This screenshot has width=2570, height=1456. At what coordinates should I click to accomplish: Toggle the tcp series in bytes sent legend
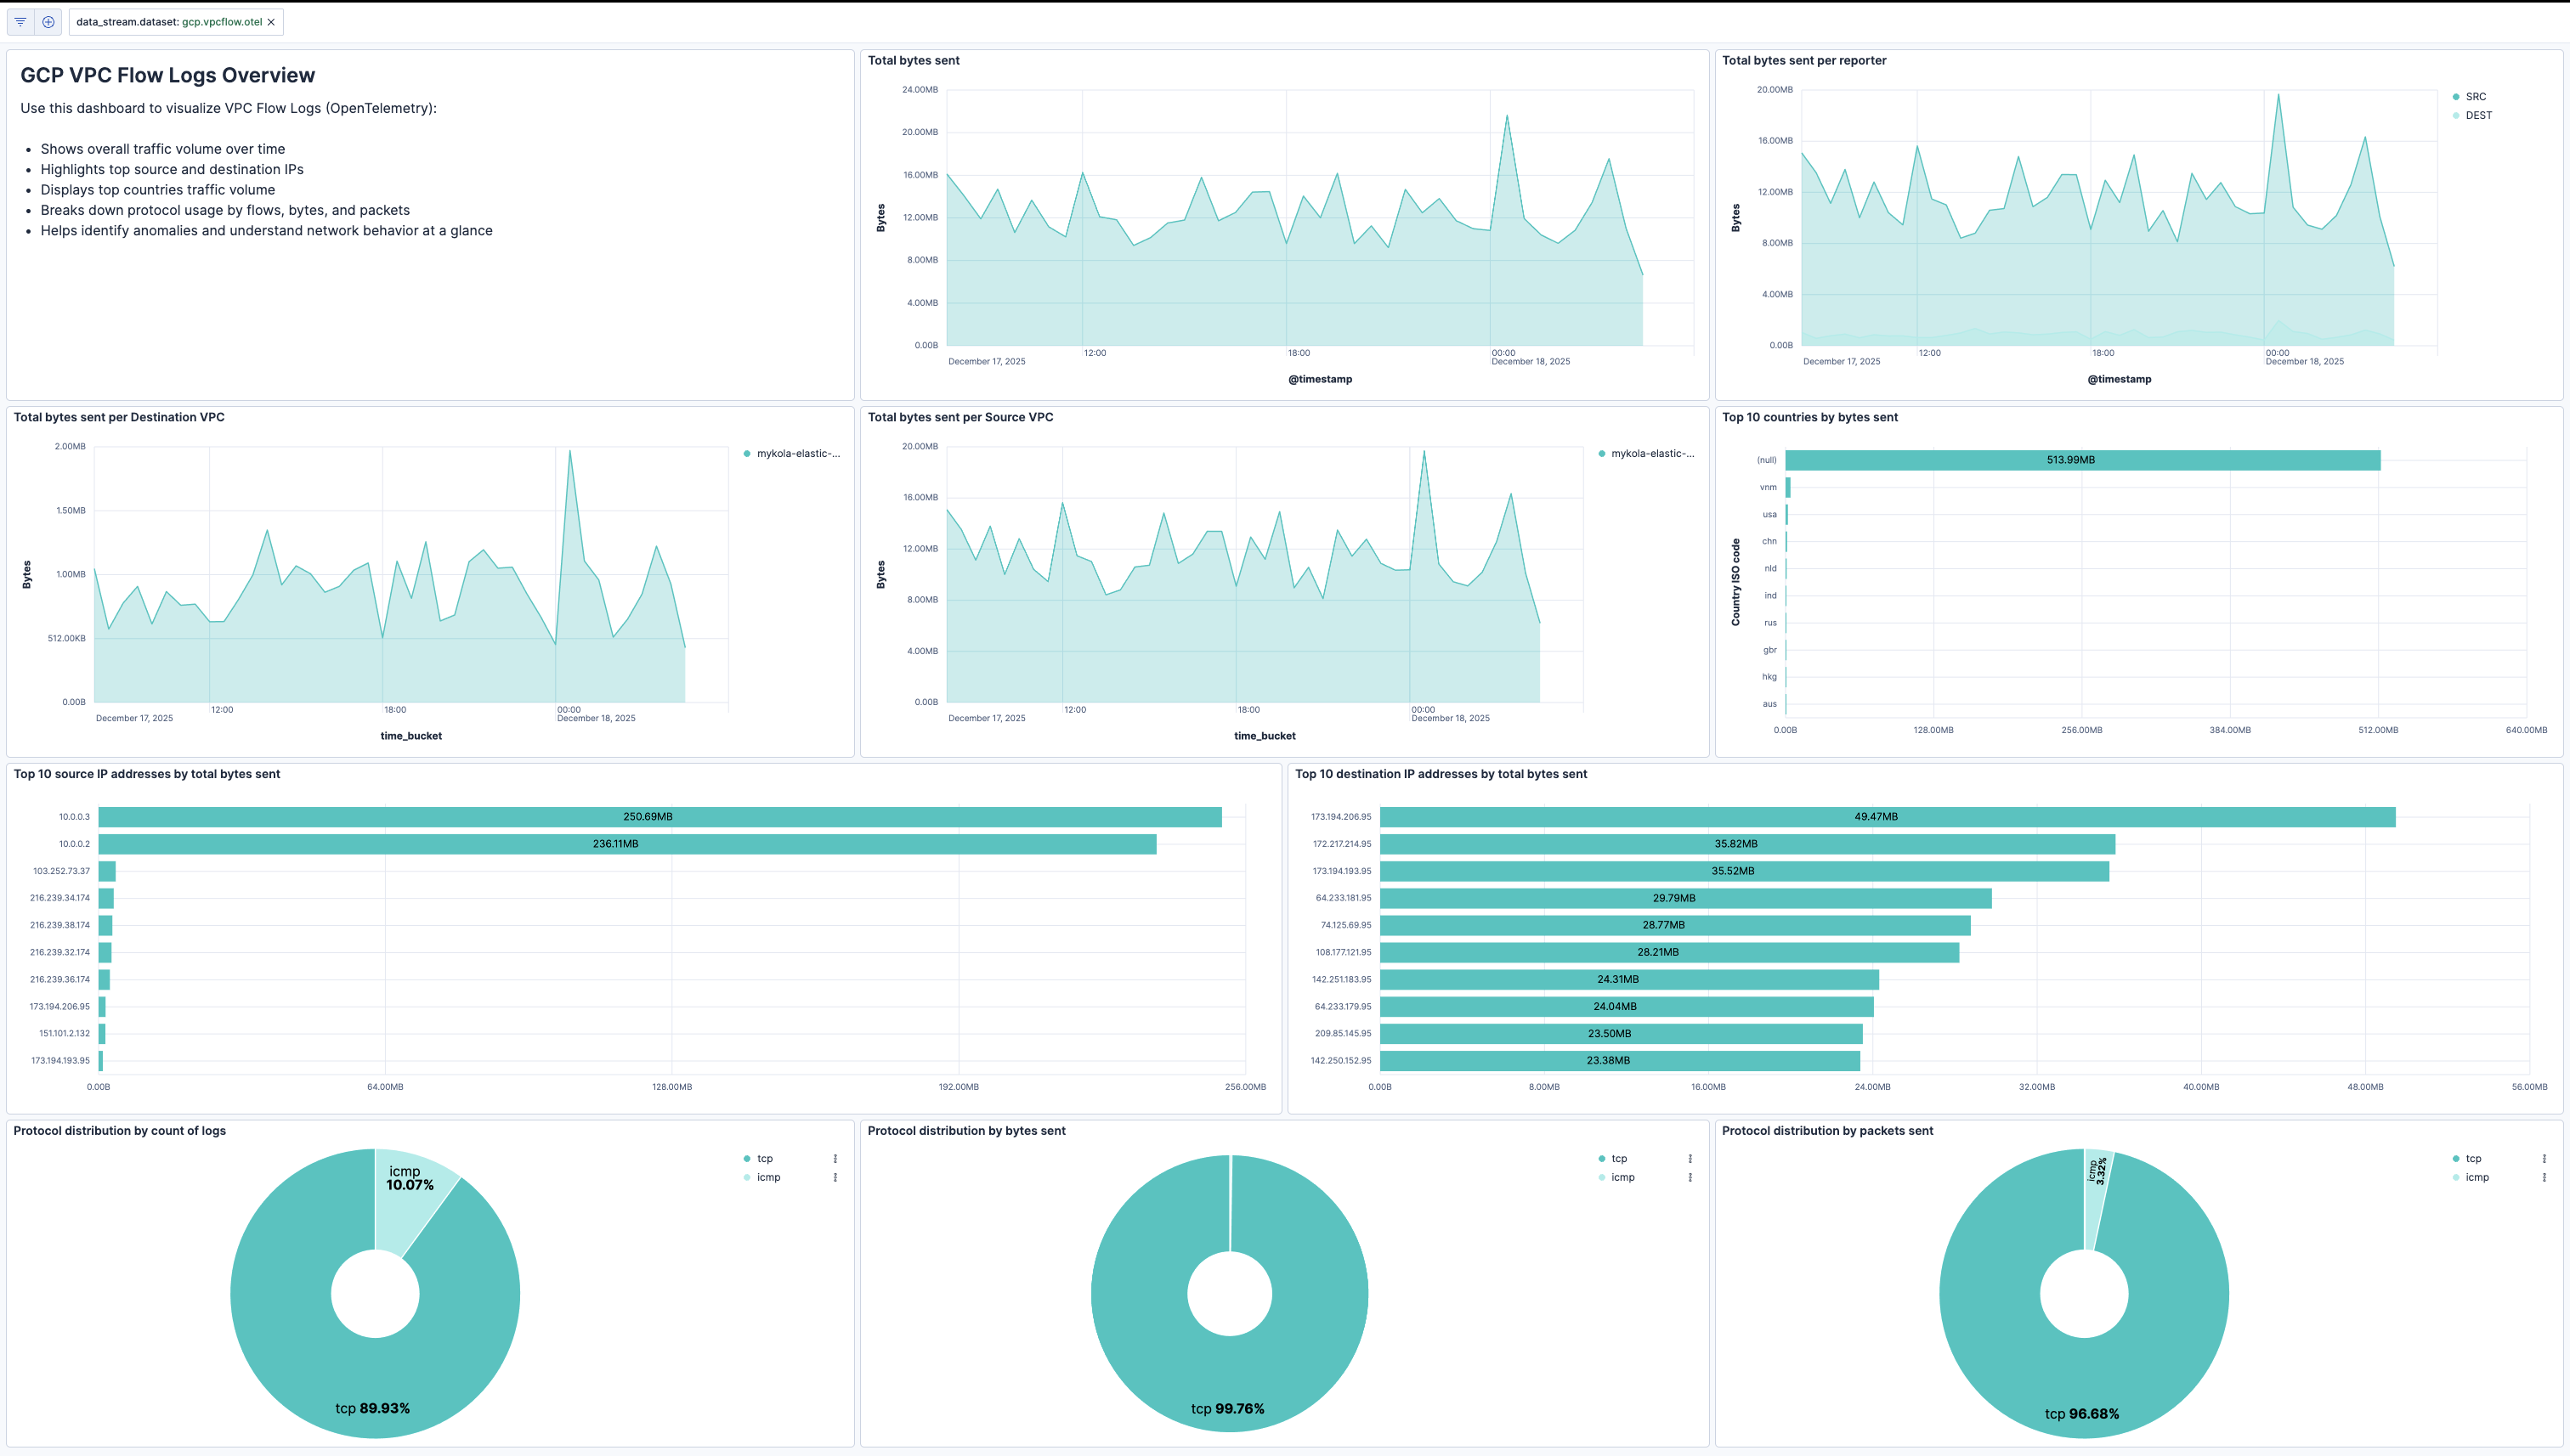pyautogui.click(x=1620, y=1158)
